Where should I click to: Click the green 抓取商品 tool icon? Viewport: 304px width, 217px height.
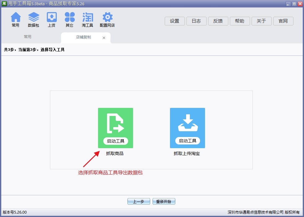115,124
